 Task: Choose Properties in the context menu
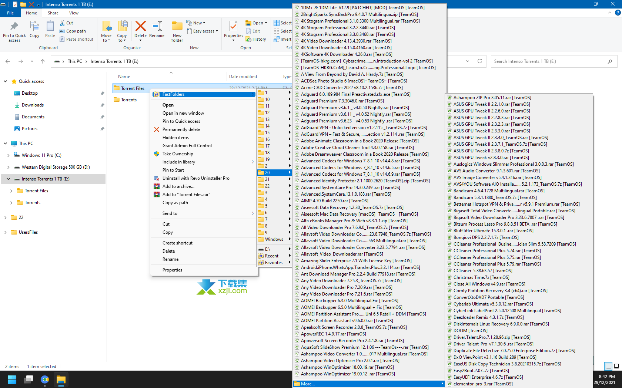pos(172,270)
